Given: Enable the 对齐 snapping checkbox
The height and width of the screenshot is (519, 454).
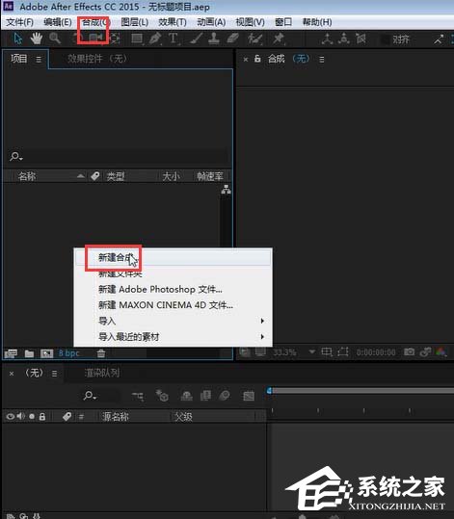Looking at the screenshot, I should (385, 39).
